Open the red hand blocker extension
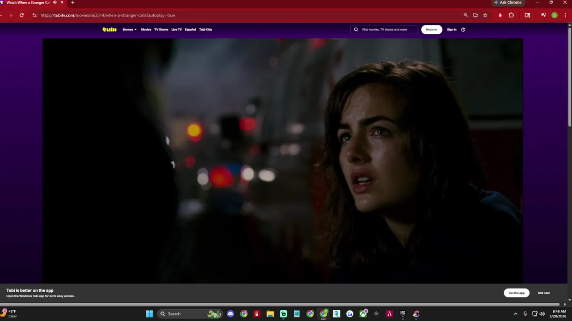Image resolution: width=572 pixels, height=321 pixels. [500, 15]
